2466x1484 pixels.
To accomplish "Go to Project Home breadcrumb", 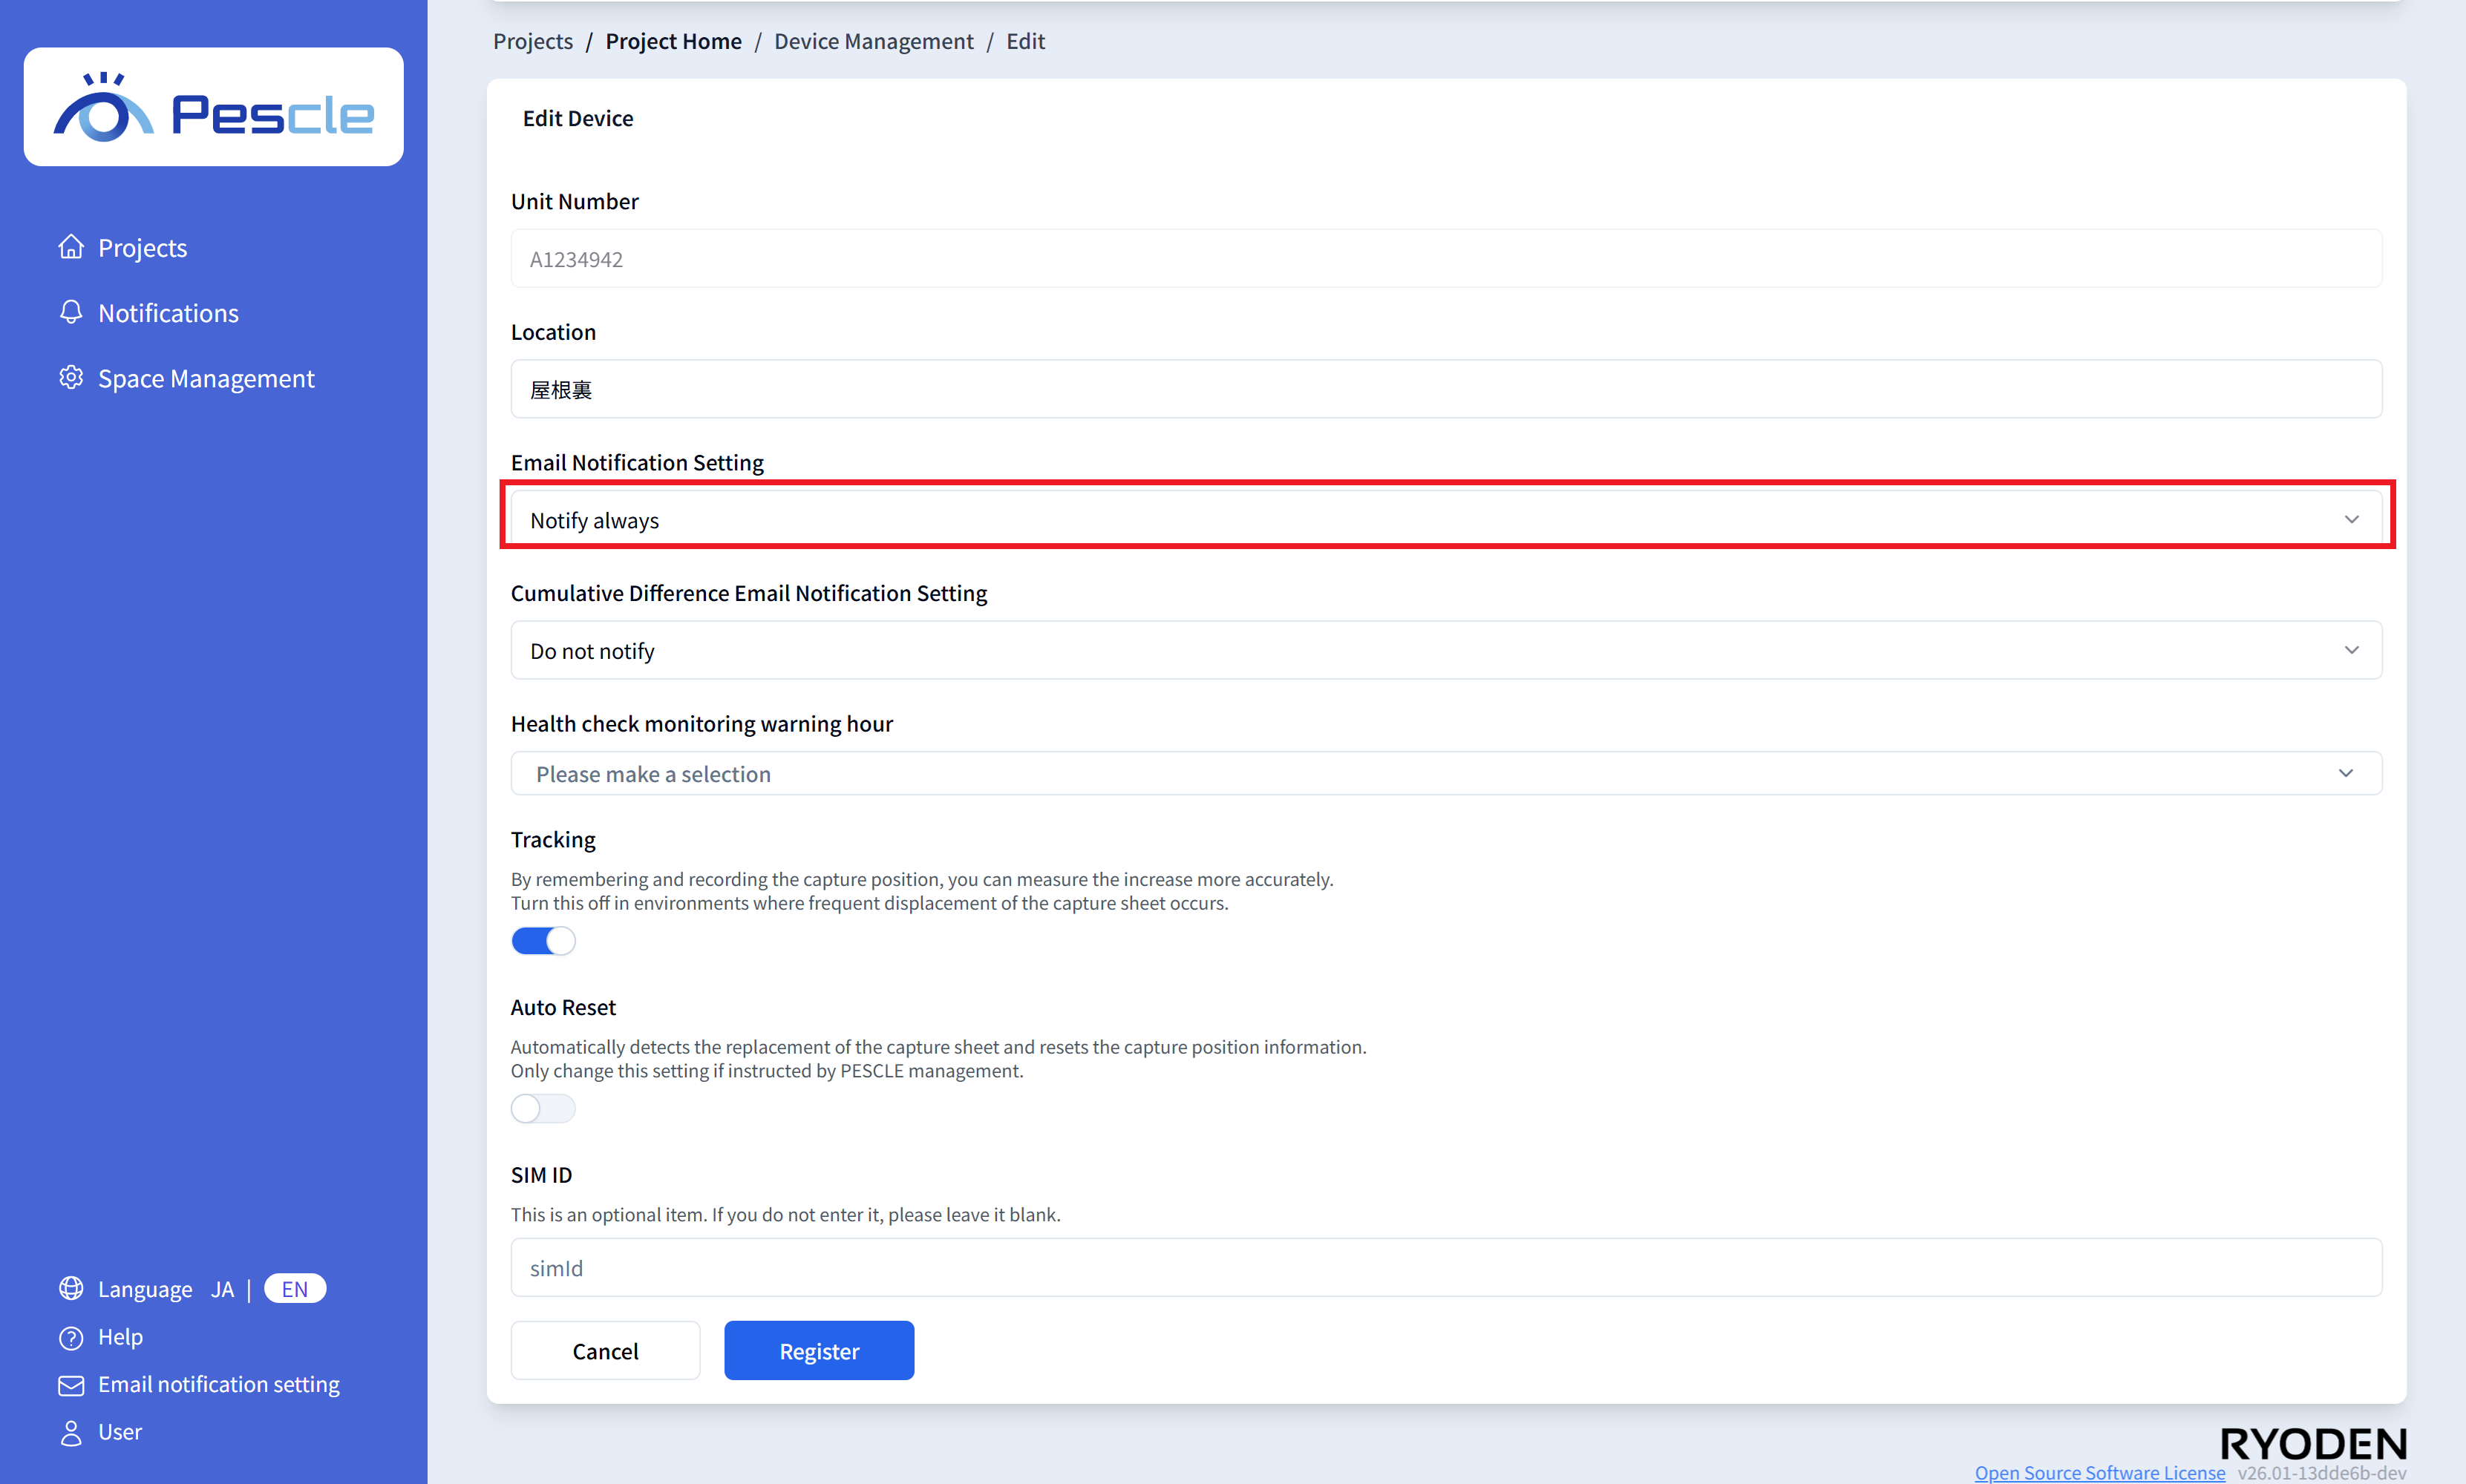I will 673,41.
